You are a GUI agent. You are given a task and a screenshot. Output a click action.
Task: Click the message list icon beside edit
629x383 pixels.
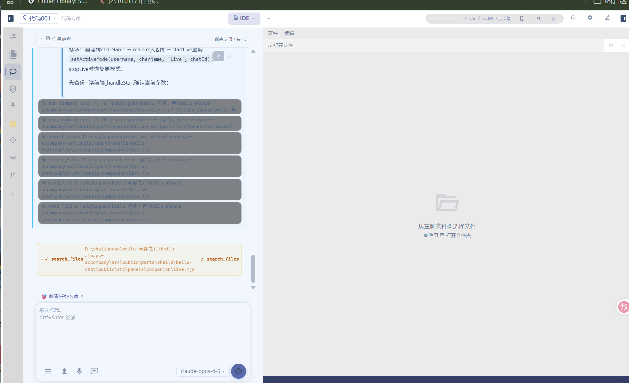click(229, 57)
